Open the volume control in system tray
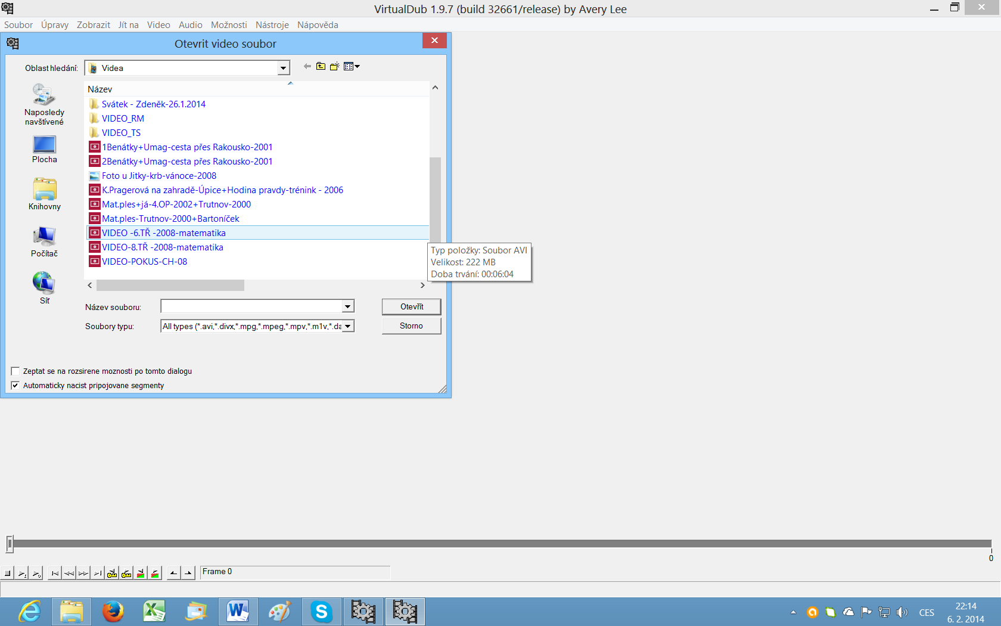The image size is (1001, 626). pos(902,612)
